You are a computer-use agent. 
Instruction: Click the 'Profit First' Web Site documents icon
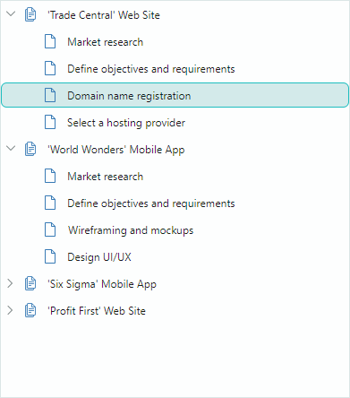[x=30, y=310]
